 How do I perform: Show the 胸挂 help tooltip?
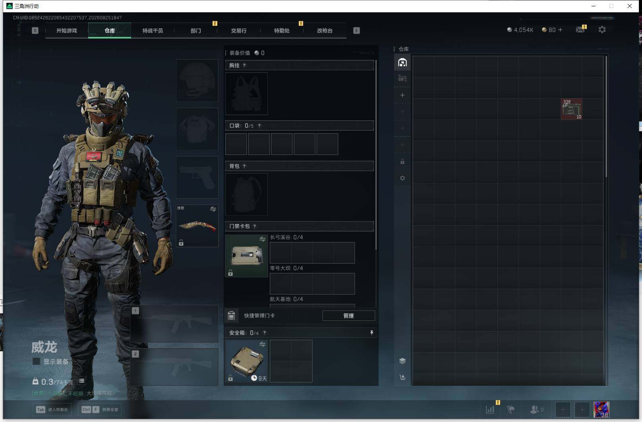point(244,66)
